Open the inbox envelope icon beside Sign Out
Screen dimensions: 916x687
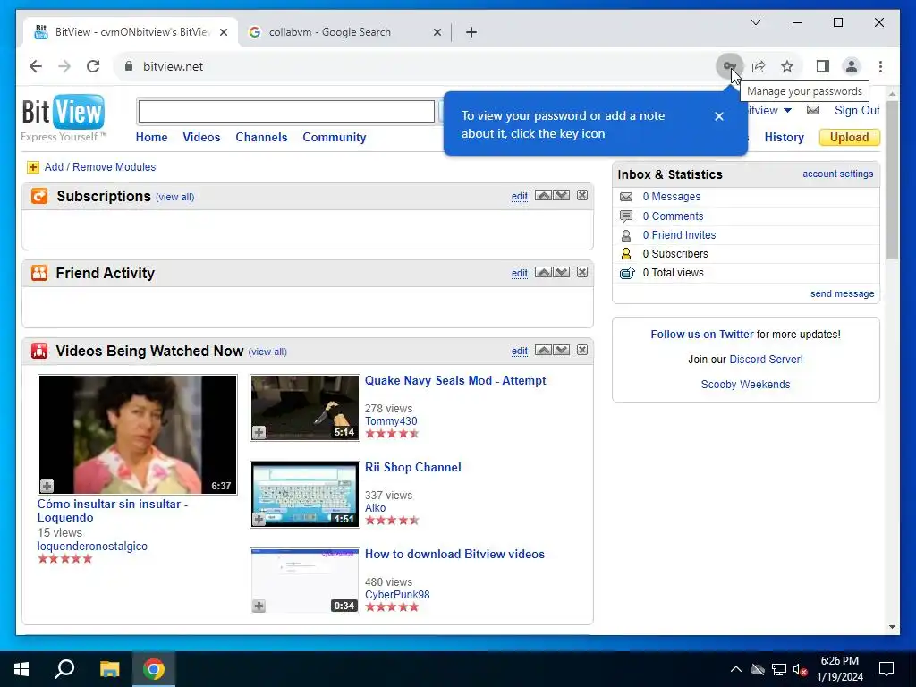(812, 110)
